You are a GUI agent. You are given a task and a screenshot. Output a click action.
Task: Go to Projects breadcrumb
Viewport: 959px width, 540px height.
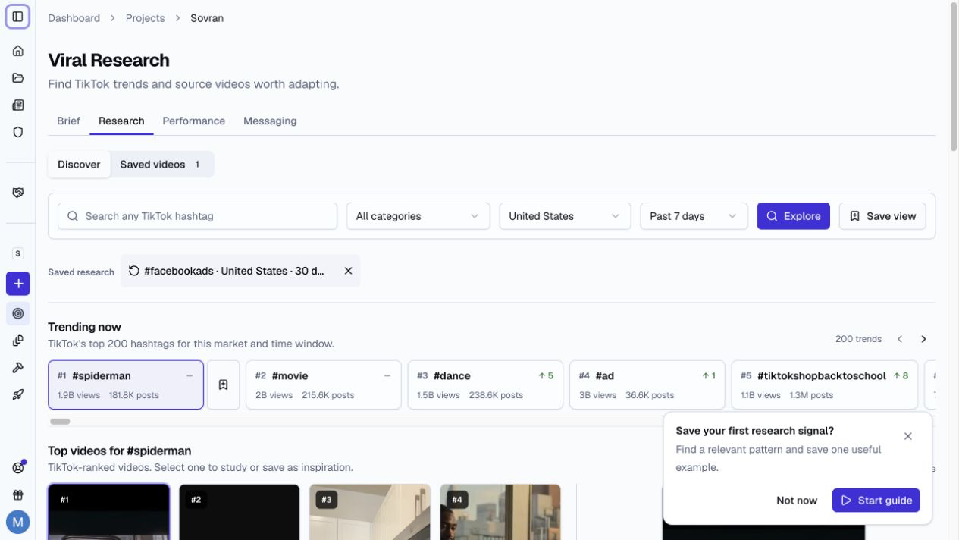145,18
